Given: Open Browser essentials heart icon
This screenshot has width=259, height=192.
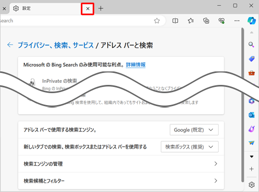Looking at the screenshot, I should [222, 21].
